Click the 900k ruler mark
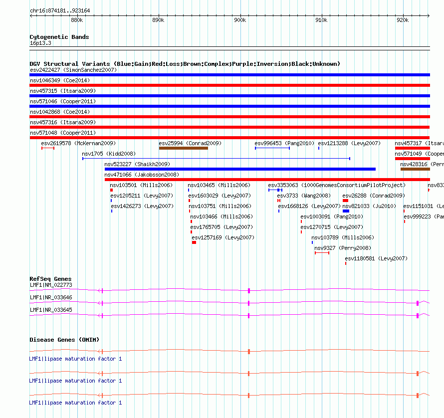The width and height of the screenshot is (444, 418). point(240,20)
